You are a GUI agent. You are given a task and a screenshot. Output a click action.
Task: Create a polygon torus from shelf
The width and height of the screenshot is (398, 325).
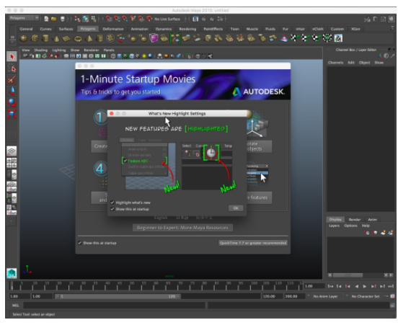[78, 39]
